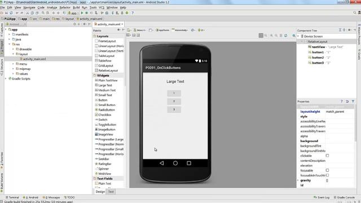Viewport: 361px width, 203px height.
Task: Click the Large Text view on phone preview
Action: 175,81
